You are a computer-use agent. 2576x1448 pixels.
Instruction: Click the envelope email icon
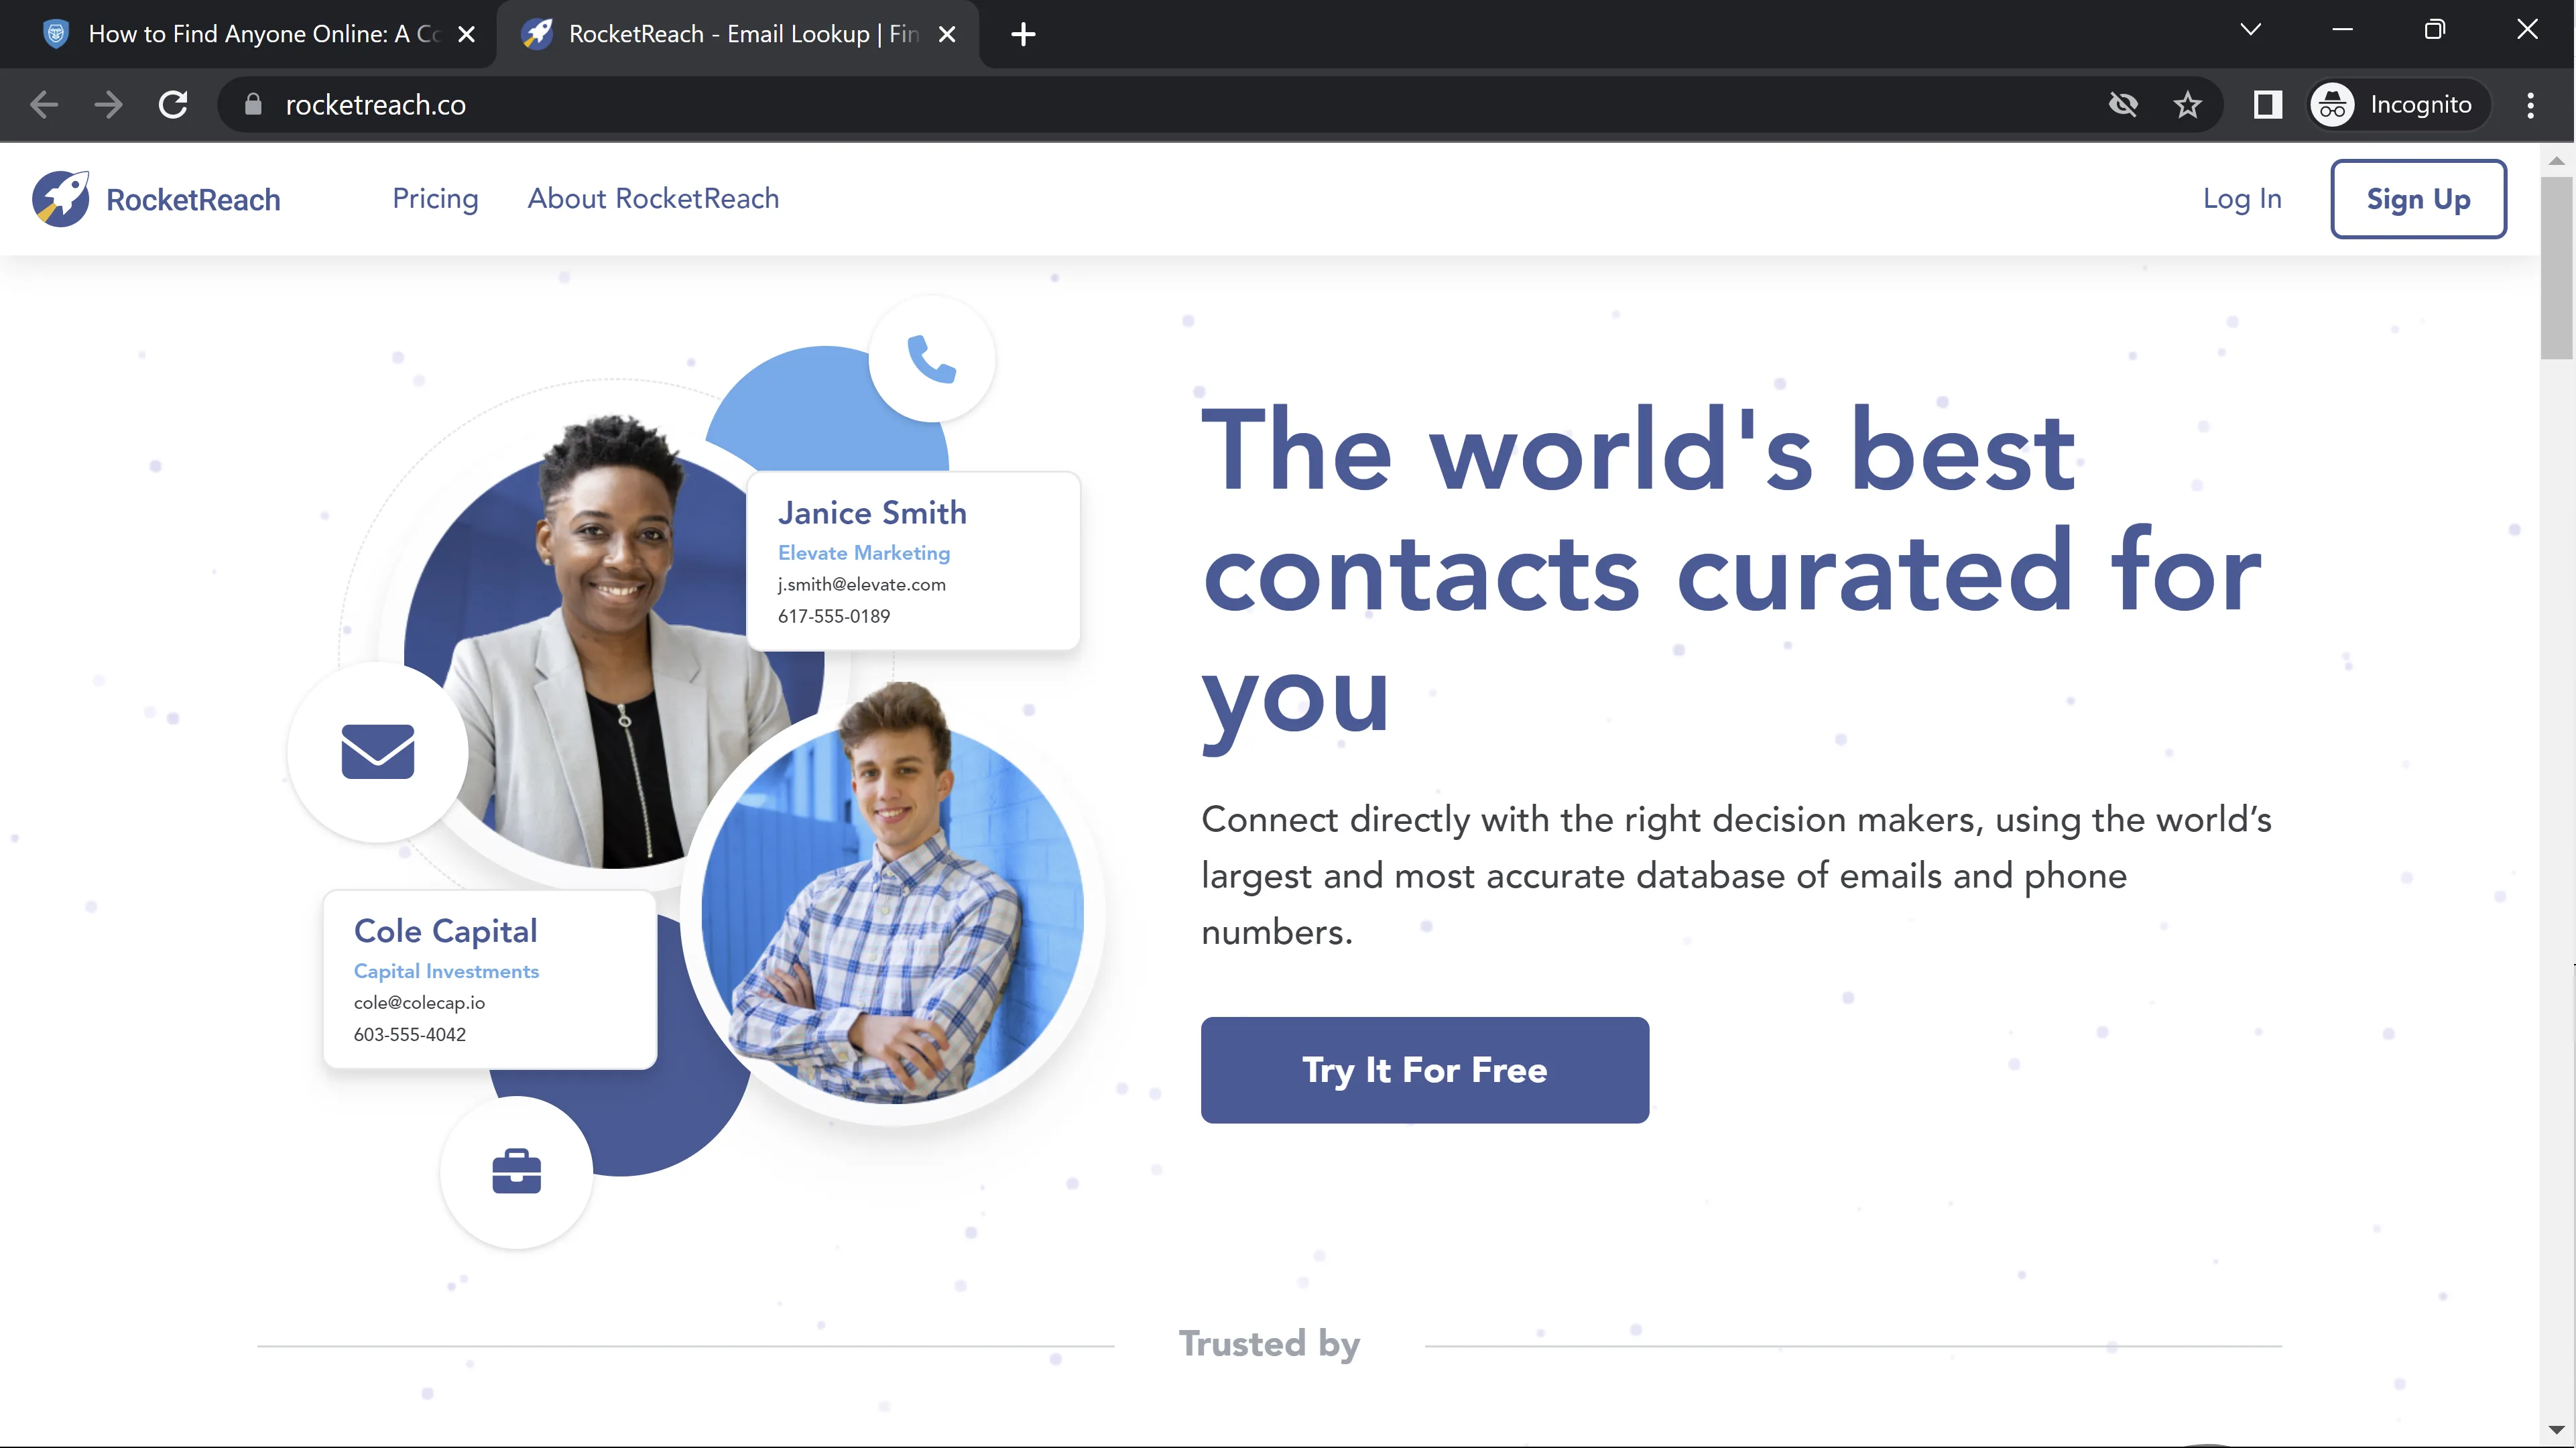pyautogui.click(x=378, y=751)
